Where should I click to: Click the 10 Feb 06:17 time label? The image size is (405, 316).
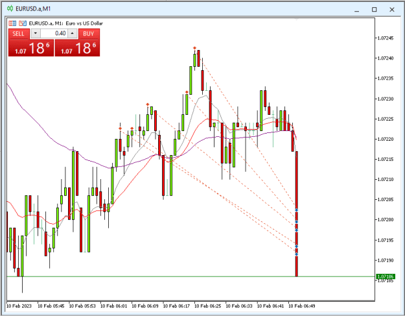point(176,306)
